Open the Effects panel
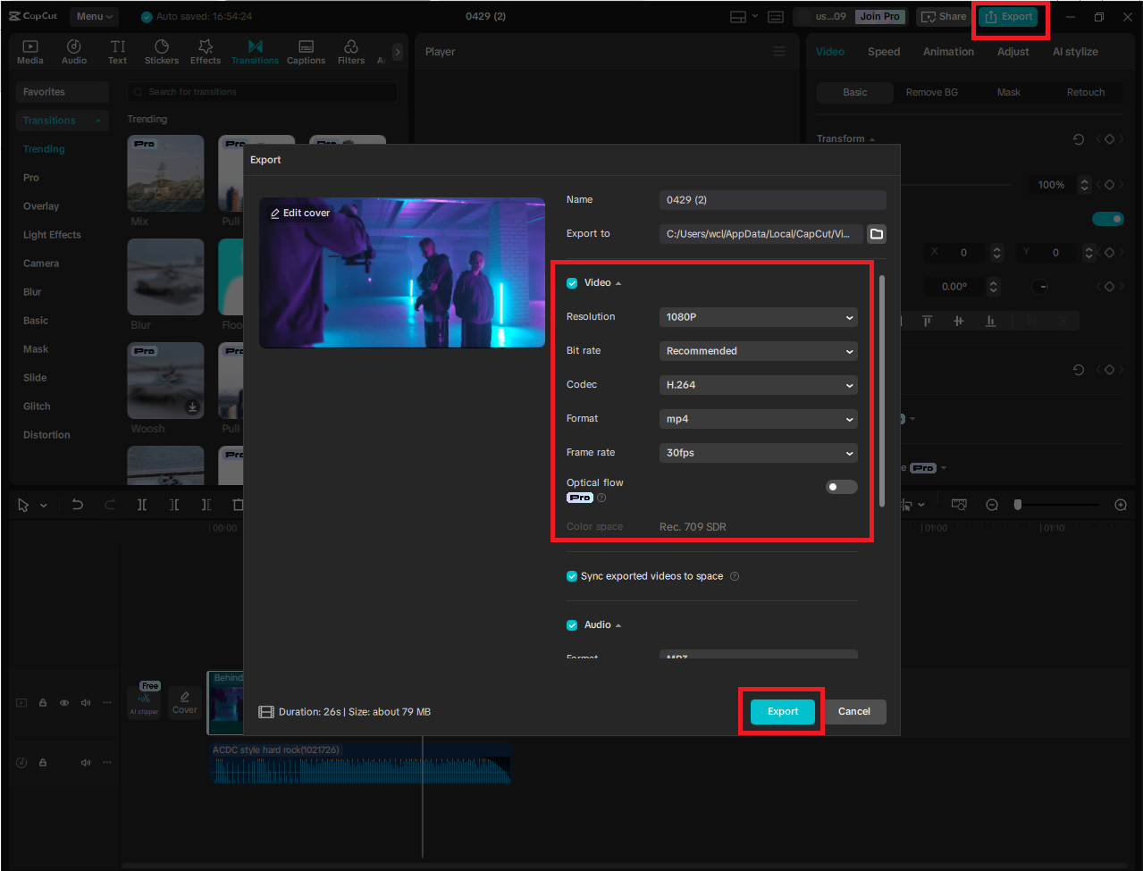The height and width of the screenshot is (871, 1143). 206,52
